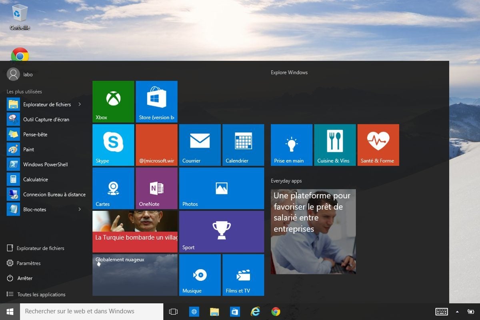The height and width of the screenshot is (320, 480).
Task: Click the Explore Windows group title
Action: [x=289, y=72]
